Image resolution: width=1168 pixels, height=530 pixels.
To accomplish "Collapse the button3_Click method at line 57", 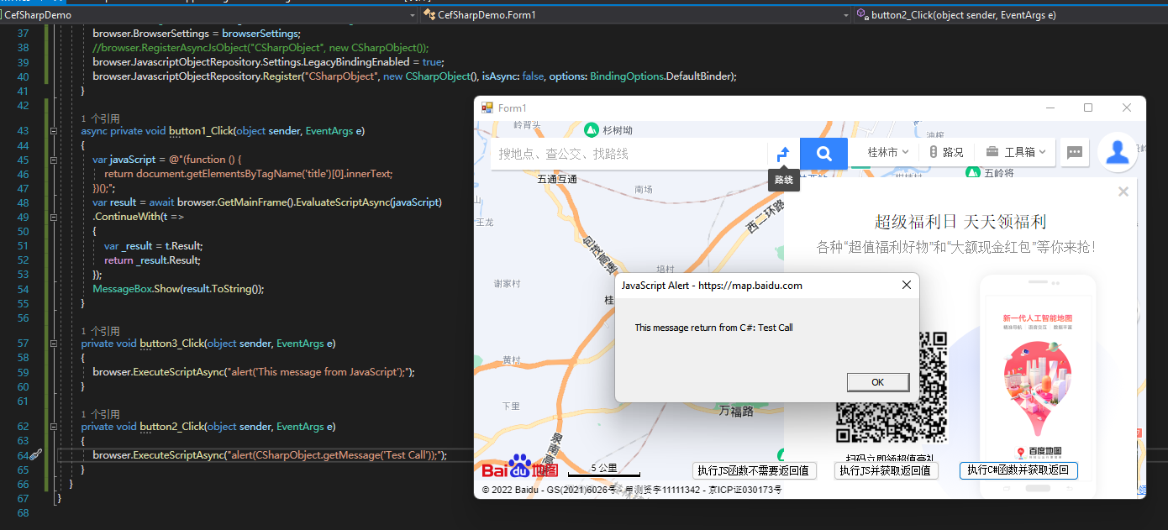I will coord(53,344).
